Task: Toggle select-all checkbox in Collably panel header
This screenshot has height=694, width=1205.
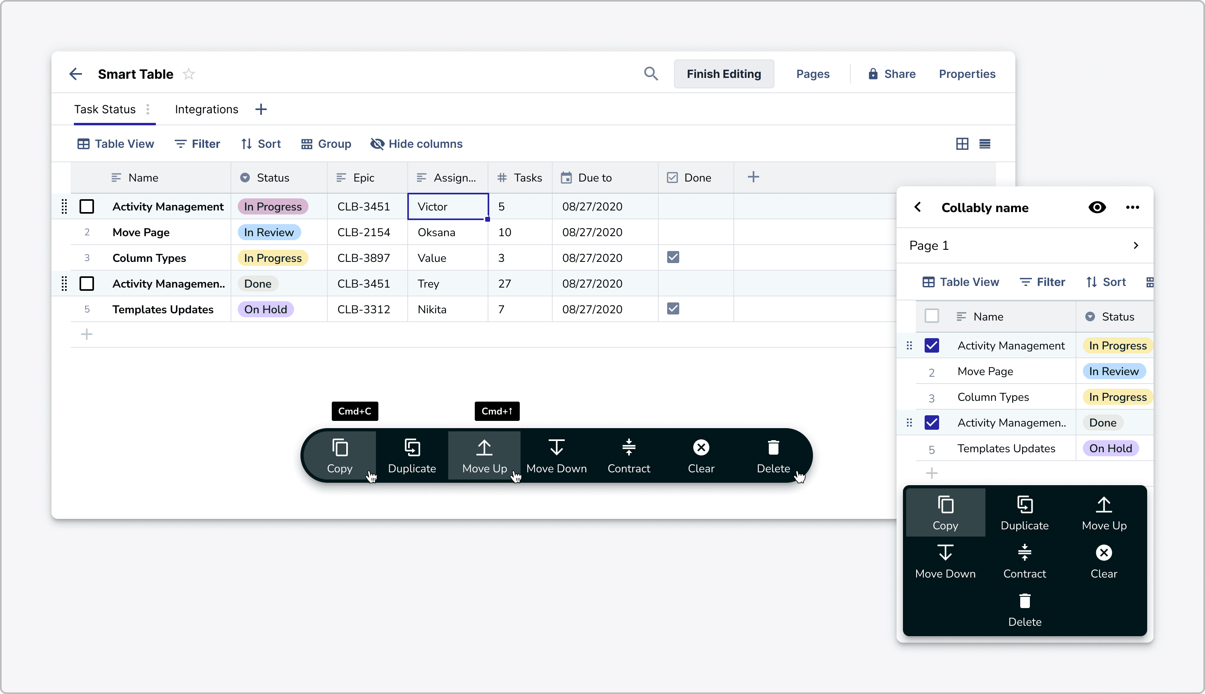Action: point(931,316)
